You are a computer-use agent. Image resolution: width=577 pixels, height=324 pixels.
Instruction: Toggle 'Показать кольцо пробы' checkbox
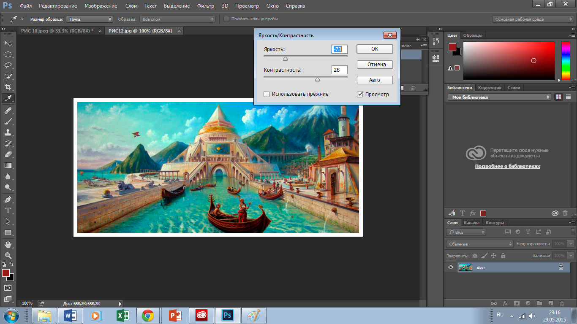[x=226, y=19]
